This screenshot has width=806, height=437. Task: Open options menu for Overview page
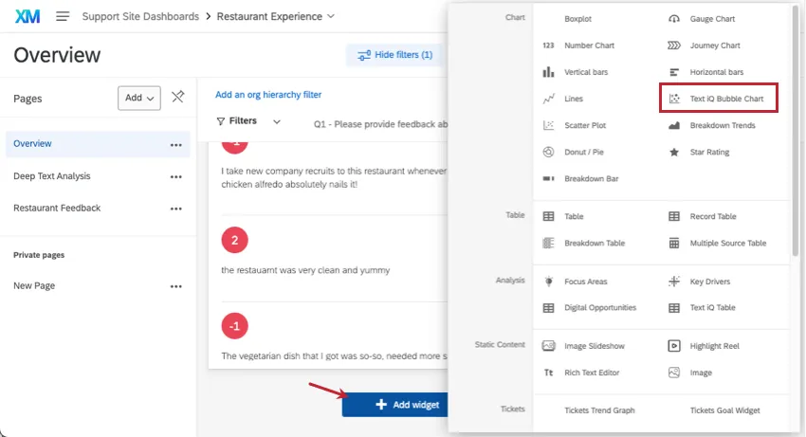coord(175,145)
